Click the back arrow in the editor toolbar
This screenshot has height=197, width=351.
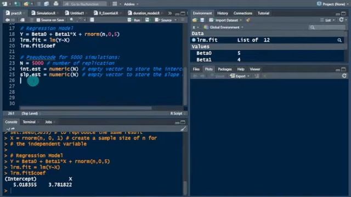[7, 20]
